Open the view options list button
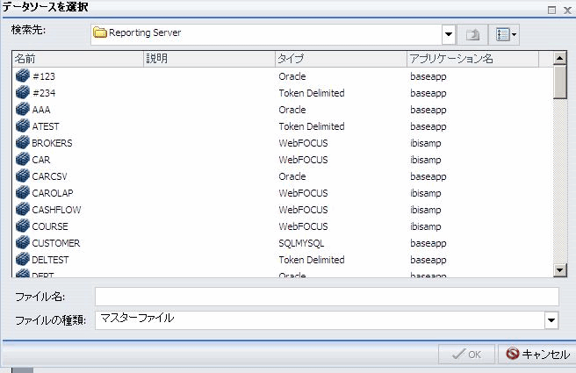The height and width of the screenshot is (373, 576). click(x=506, y=35)
